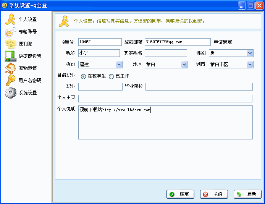The height and width of the screenshot is (204, 265).
Task: Click the Q宝盒 title bar logo icon
Action: coord(5,5)
